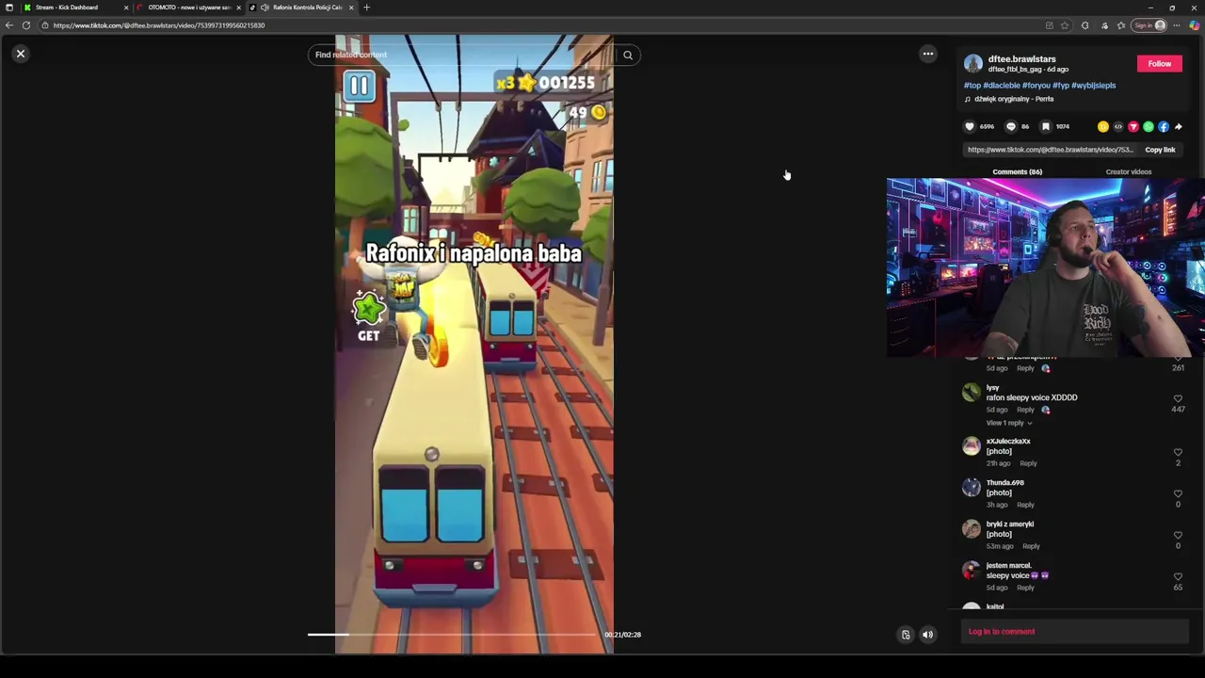
Task: Open a new browser tab
Action: point(366,8)
